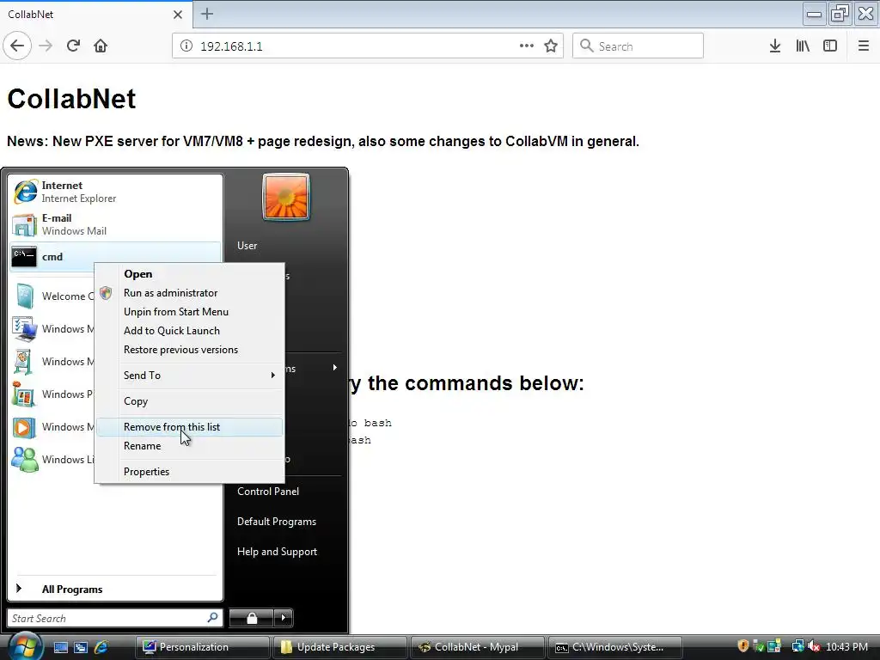The height and width of the screenshot is (660, 880).
Task: Click the user account flower picture
Action: point(286,197)
